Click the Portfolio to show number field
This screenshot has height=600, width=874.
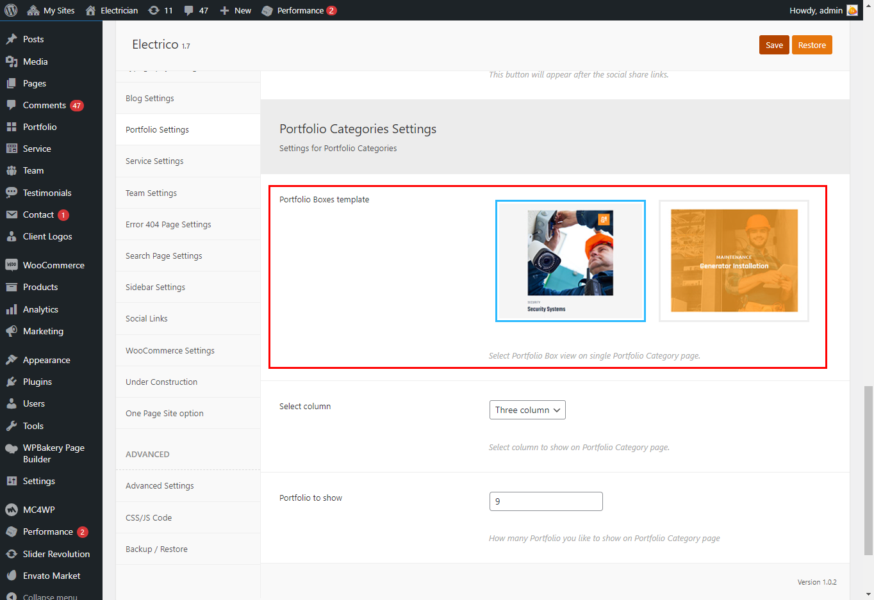tap(546, 501)
